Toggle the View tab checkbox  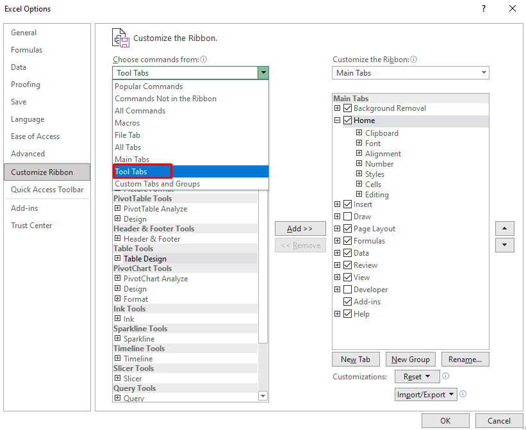[x=347, y=277]
